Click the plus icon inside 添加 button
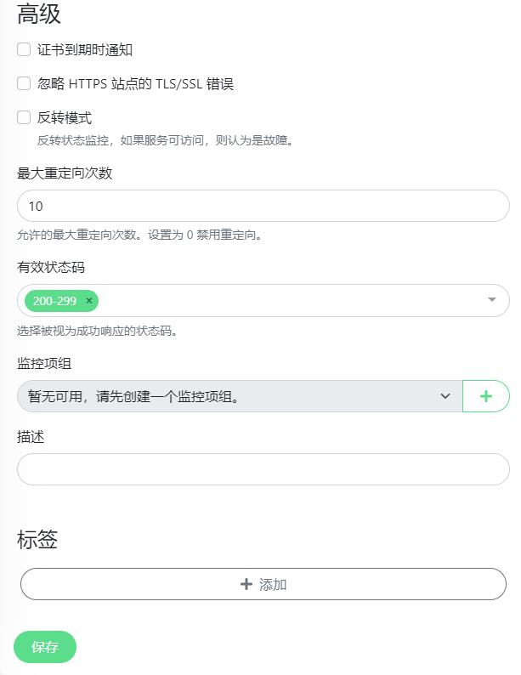Image resolution: width=521 pixels, height=675 pixels. tap(246, 584)
